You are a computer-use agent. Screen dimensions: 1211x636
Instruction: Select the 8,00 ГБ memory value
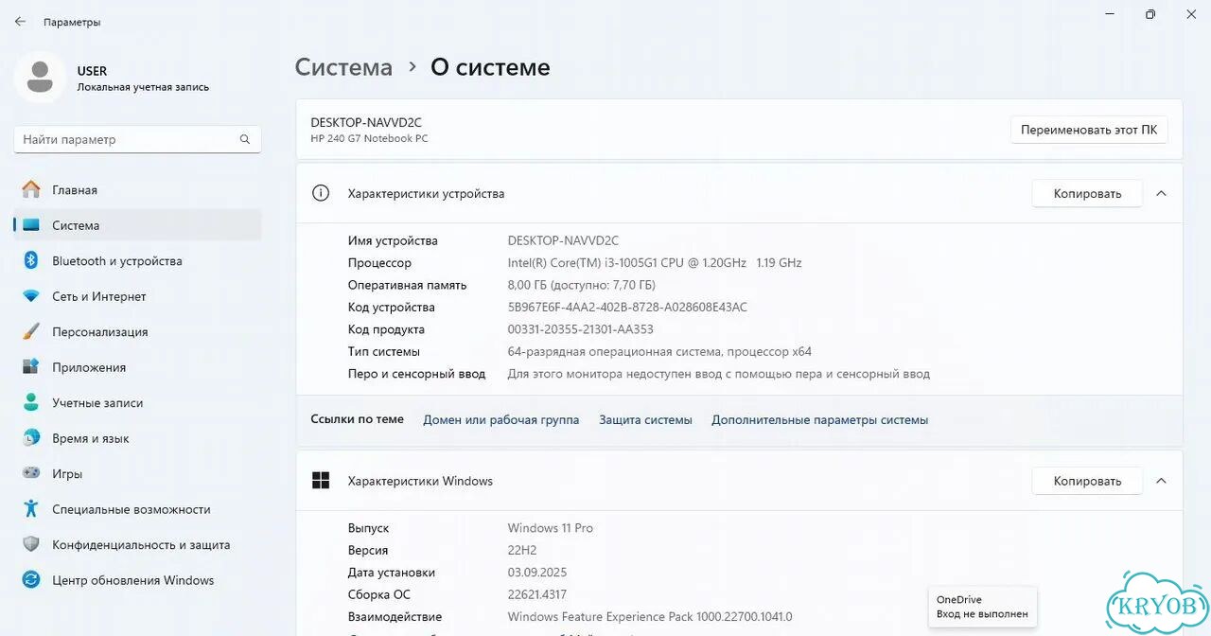coord(582,285)
